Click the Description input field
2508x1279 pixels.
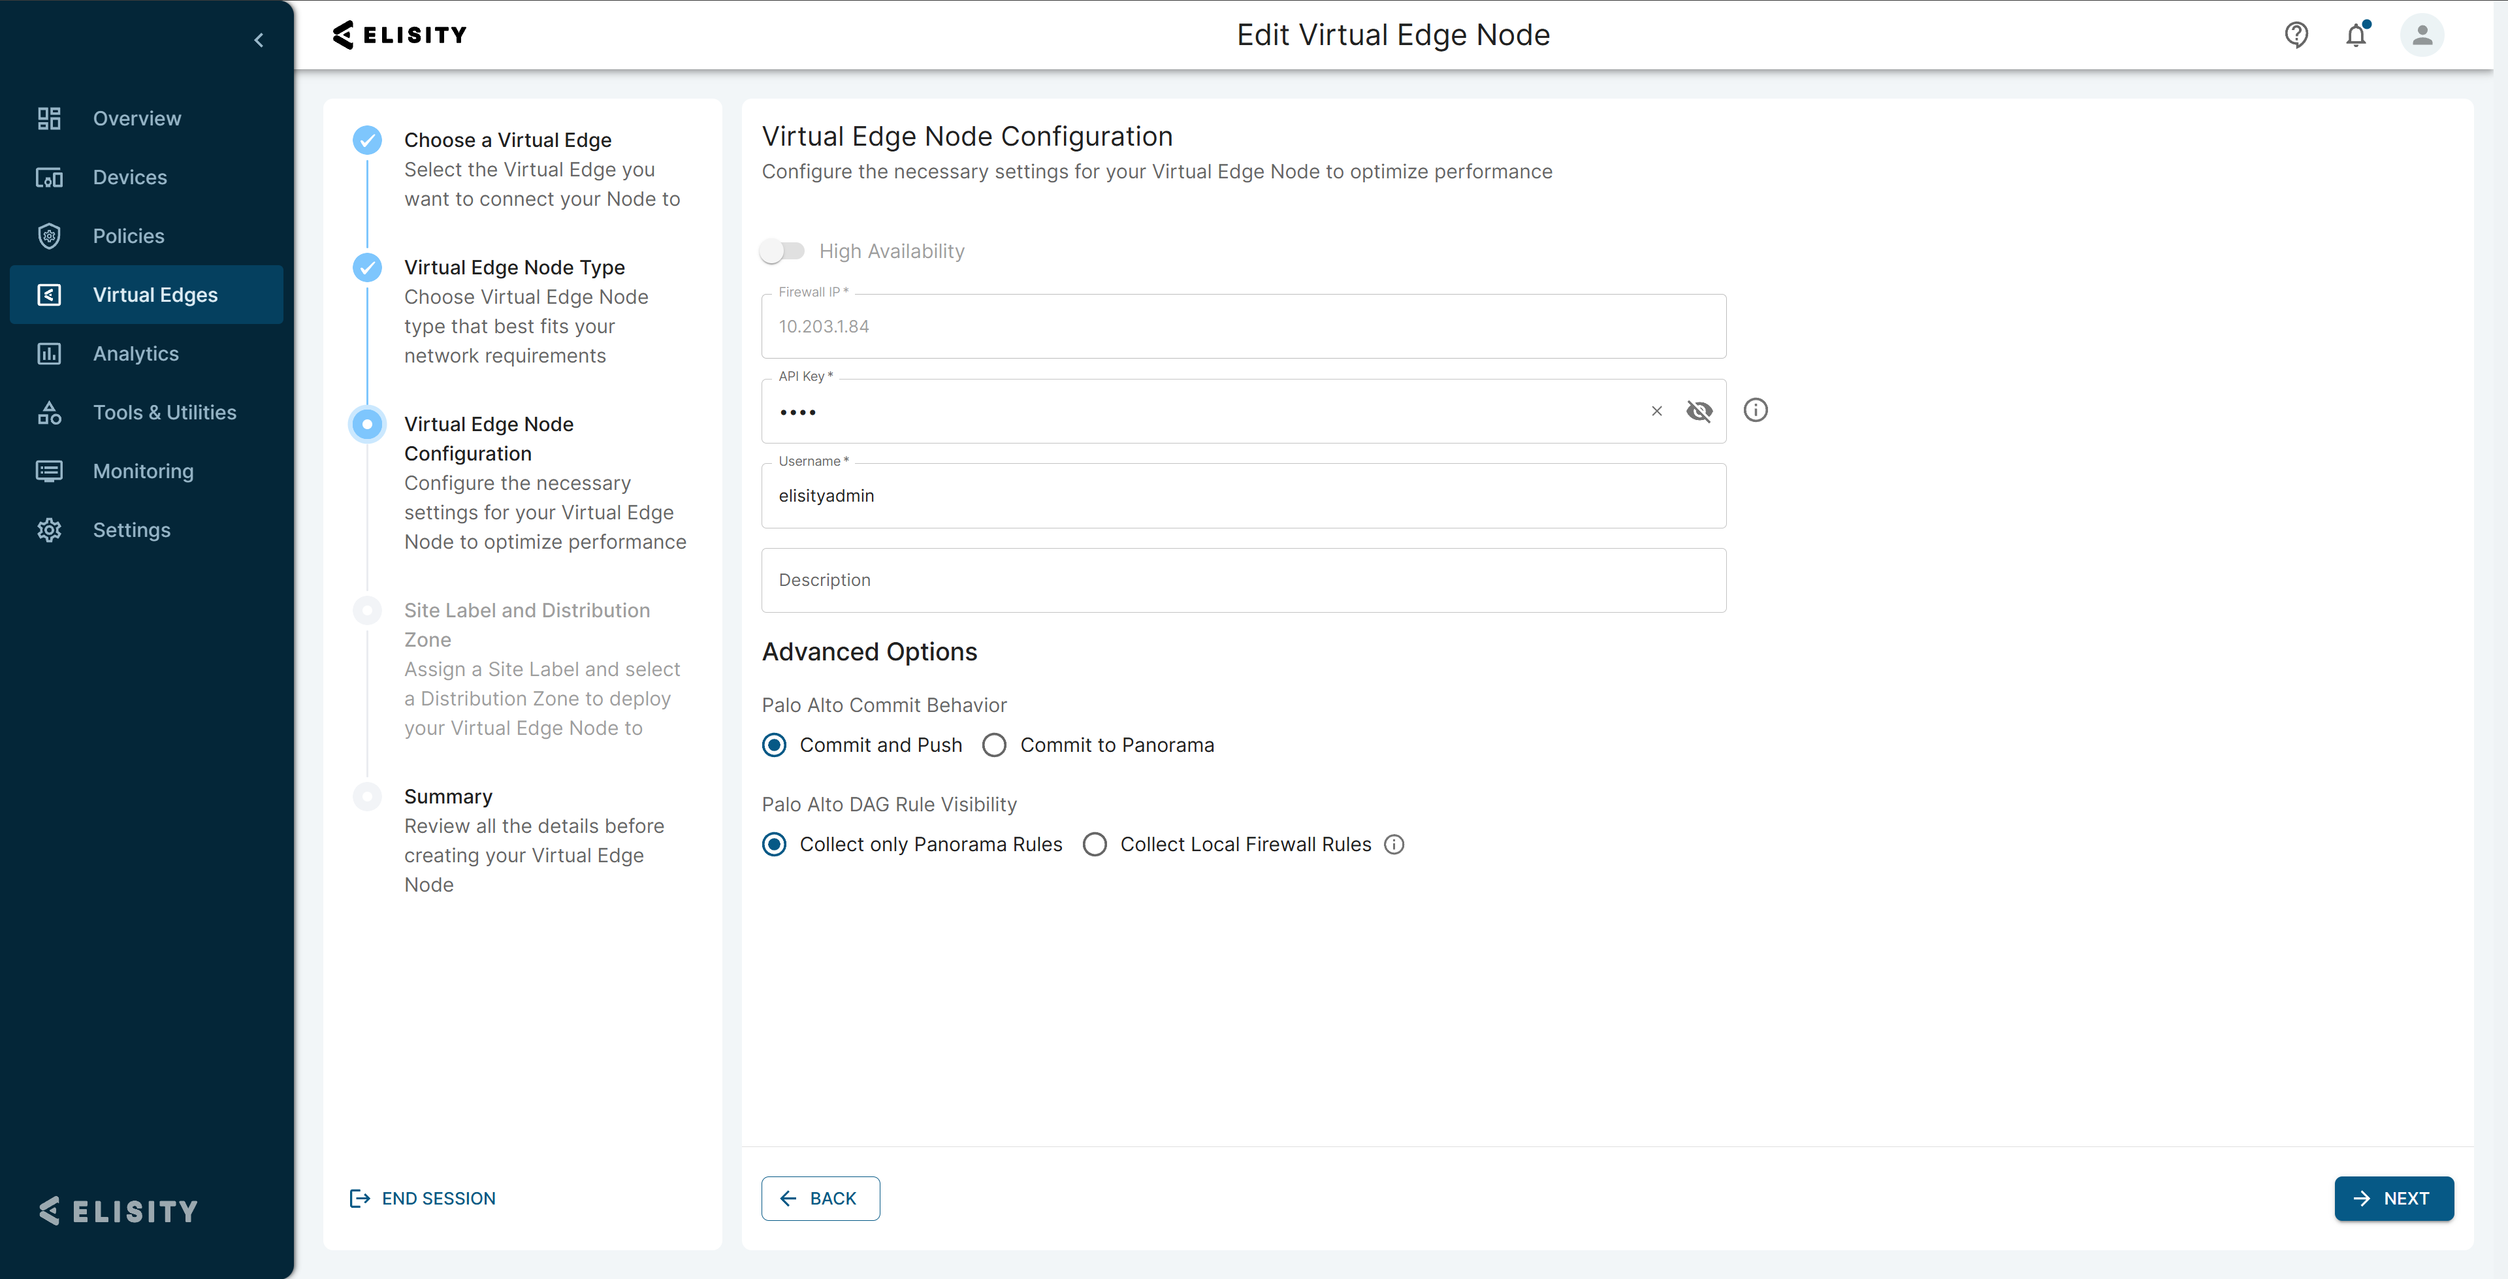[x=1244, y=581]
